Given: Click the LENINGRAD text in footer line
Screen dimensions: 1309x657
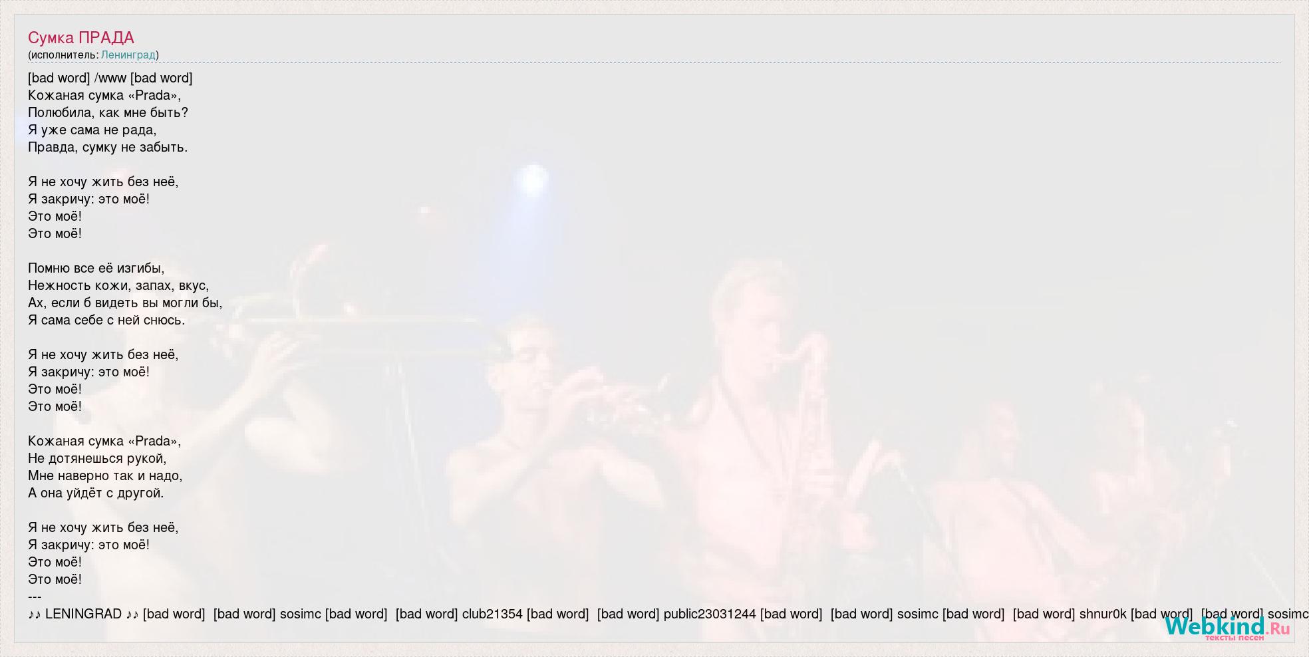Looking at the screenshot, I should (83, 614).
